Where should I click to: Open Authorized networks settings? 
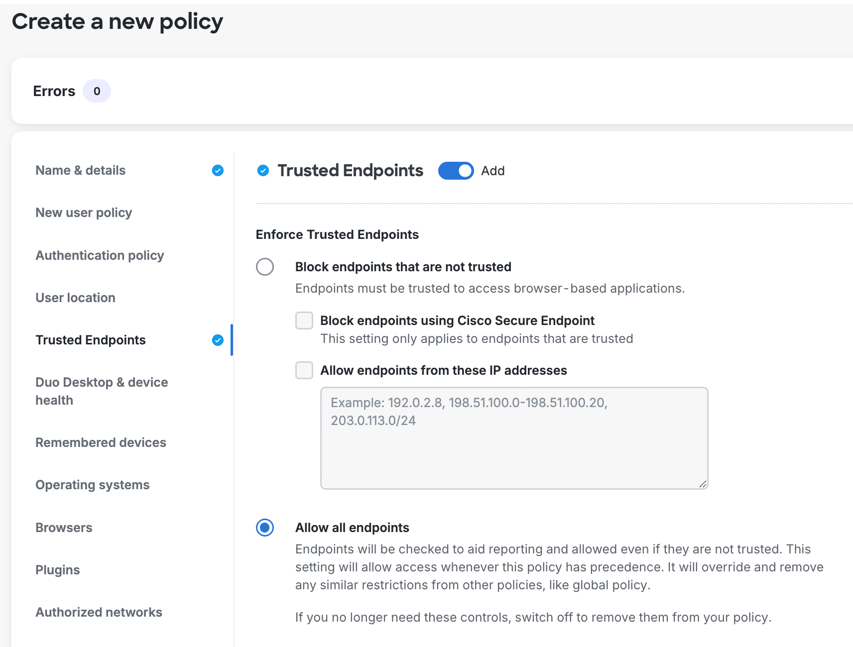coord(99,612)
